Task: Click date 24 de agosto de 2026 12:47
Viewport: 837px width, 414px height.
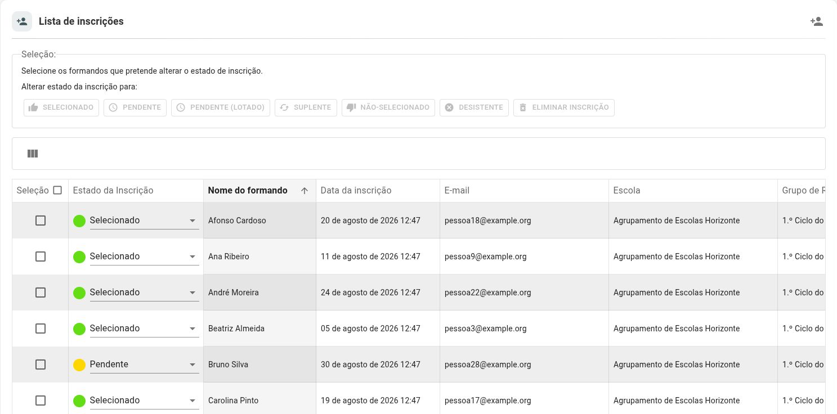Action: (370, 292)
